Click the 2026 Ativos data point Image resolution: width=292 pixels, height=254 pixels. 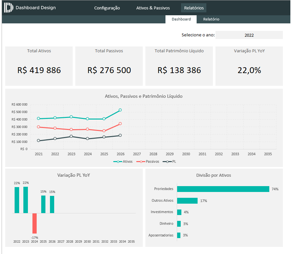click(120, 110)
